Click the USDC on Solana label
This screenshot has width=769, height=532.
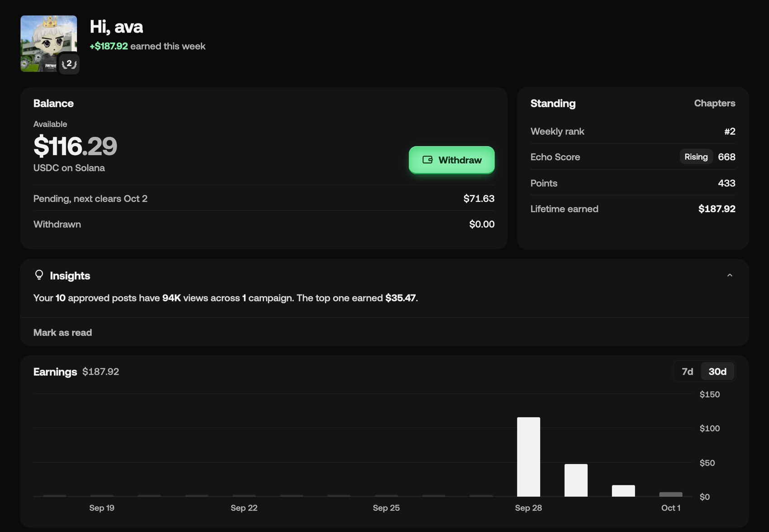pos(69,168)
